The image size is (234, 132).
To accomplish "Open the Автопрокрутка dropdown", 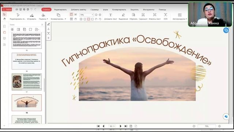I will 180,16.
